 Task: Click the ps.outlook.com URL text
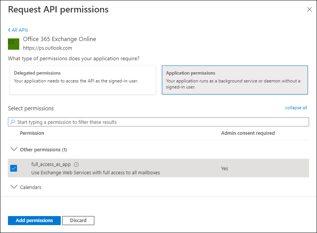click(x=48, y=48)
